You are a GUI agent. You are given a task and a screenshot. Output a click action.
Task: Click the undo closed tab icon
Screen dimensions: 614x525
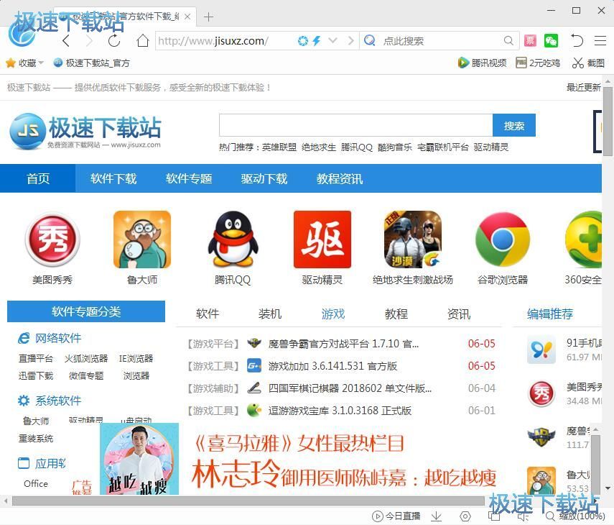(577, 40)
